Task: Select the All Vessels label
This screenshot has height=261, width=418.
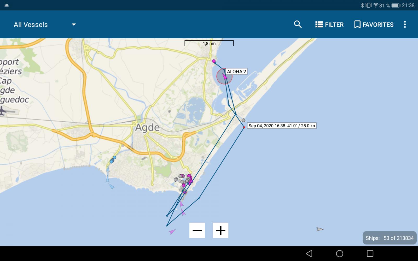Action: [31, 25]
